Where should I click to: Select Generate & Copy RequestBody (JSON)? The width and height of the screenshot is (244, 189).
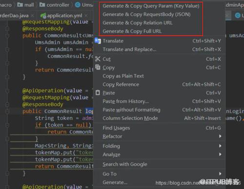point(146,15)
